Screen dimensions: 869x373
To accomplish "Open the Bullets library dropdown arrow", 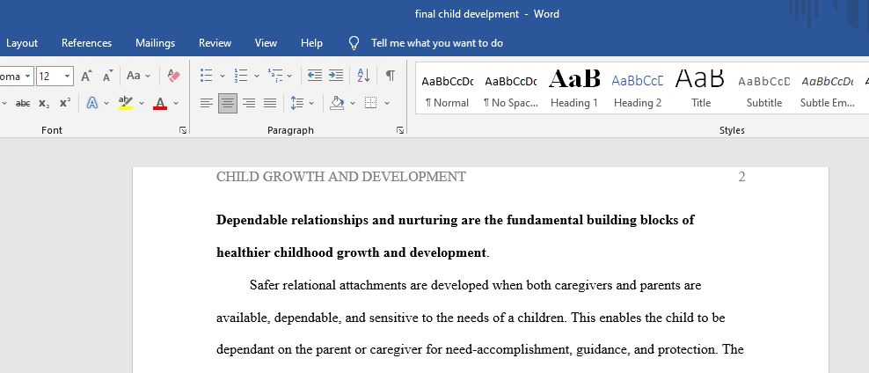I will pyautogui.click(x=223, y=76).
